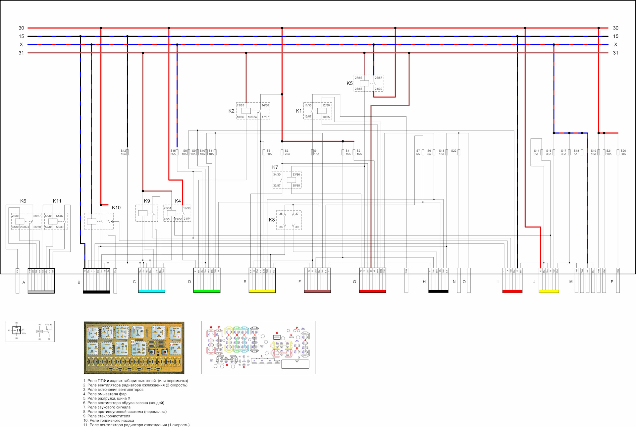Image resolution: width=636 pixels, height=427 pixels.
Task: Click the K10 relay label
Action: 116,208
